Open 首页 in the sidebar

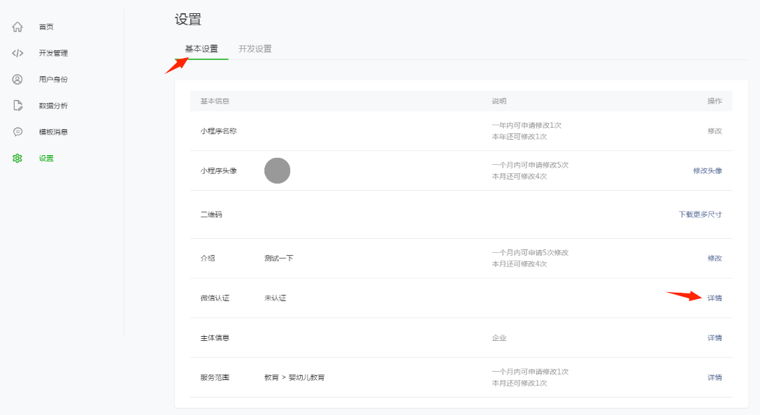coord(46,27)
